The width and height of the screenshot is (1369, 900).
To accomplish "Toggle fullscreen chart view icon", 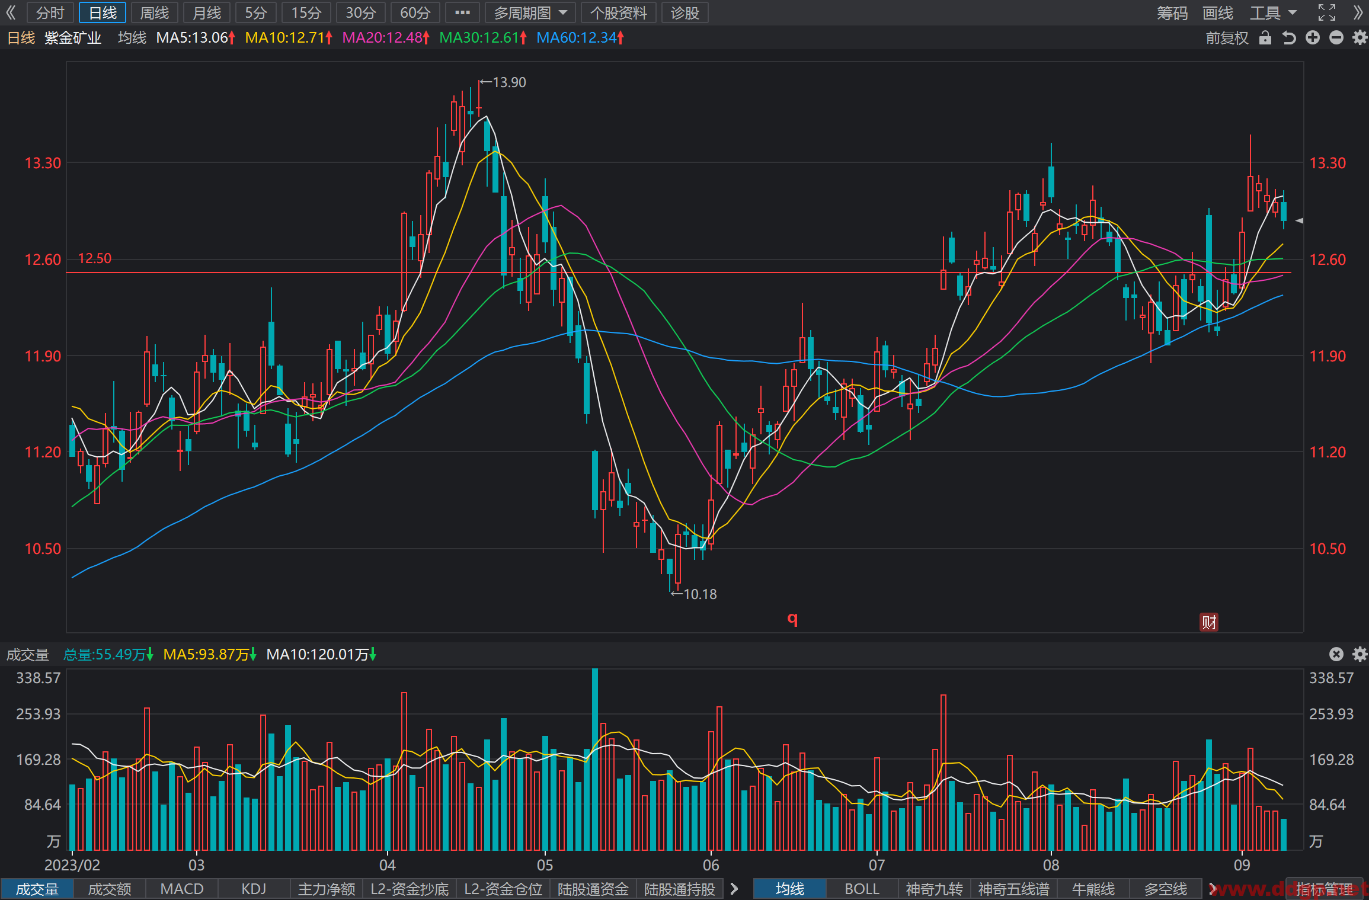I will click(1327, 12).
